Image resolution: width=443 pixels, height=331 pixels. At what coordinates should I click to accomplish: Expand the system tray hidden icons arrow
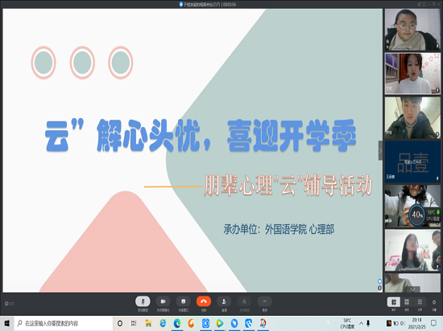(361, 324)
